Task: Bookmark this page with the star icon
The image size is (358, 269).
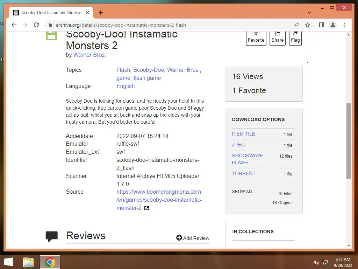Action: (x=308, y=25)
